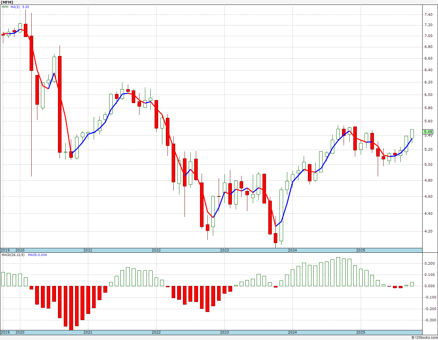Select the 5.35 moving average value
The height and width of the screenshot is (340, 438).
coord(25,7)
